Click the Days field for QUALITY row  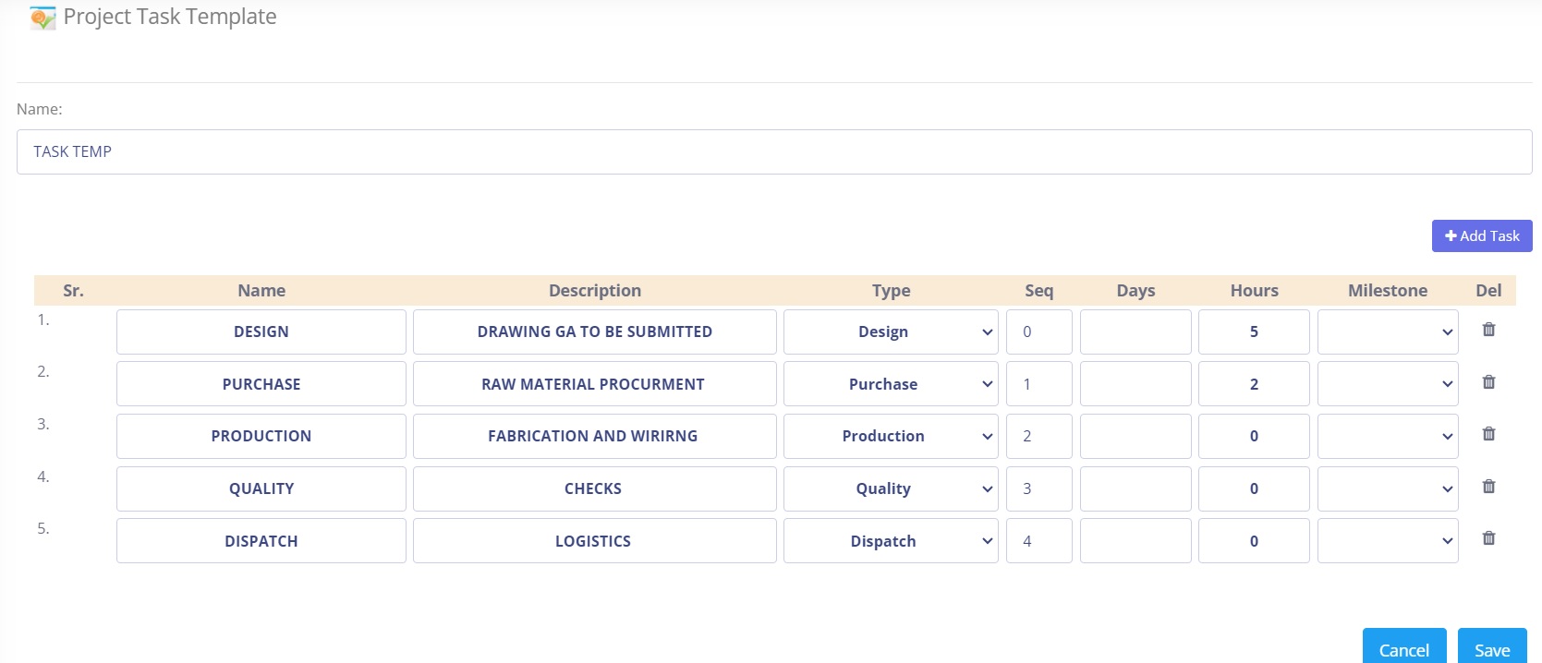1135,488
